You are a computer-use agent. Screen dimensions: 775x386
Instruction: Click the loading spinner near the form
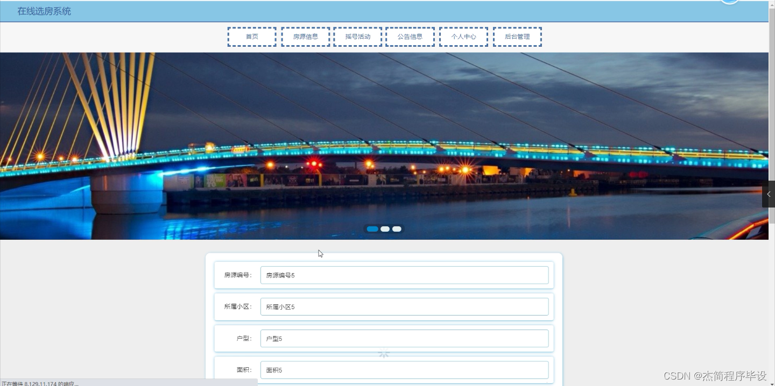pos(383,353)
